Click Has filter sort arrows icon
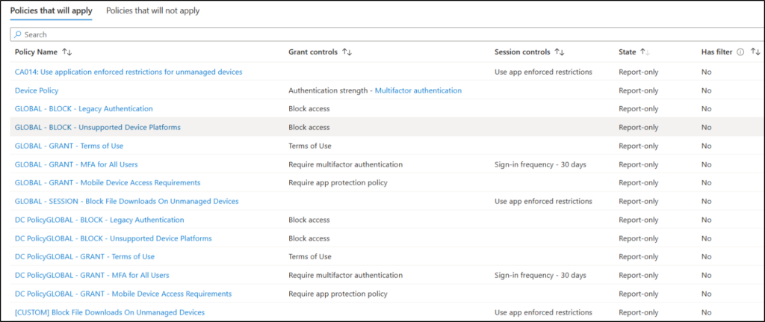 [x=755, y=52]
